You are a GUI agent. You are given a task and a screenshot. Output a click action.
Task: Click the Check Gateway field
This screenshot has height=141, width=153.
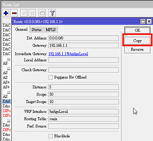(84, 70)
